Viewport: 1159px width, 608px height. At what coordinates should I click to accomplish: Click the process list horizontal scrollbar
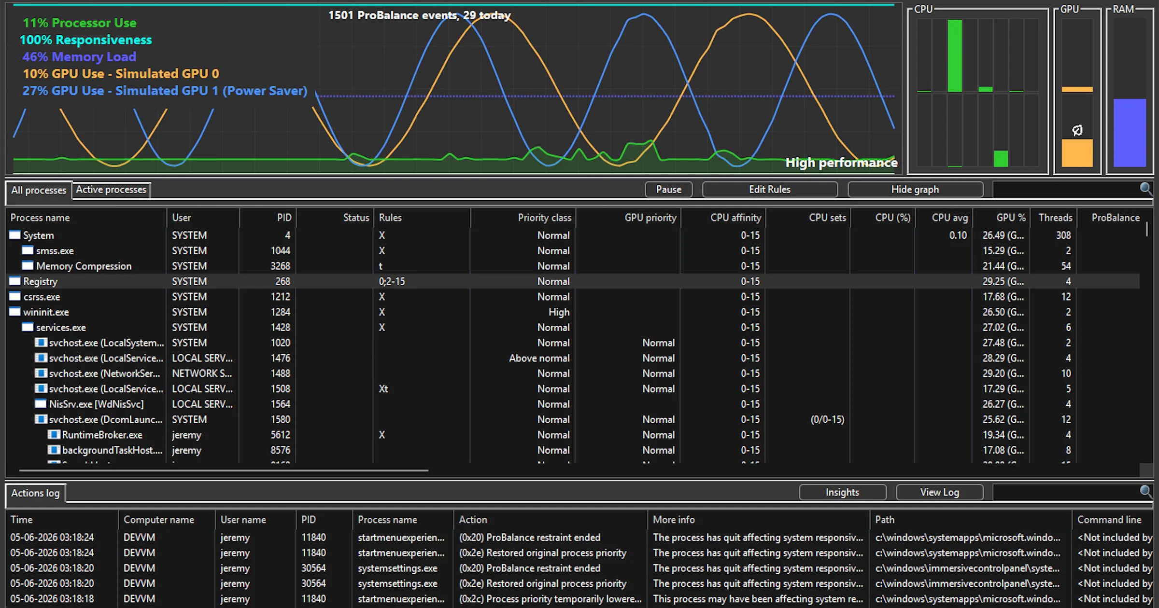tap(224, 470)
